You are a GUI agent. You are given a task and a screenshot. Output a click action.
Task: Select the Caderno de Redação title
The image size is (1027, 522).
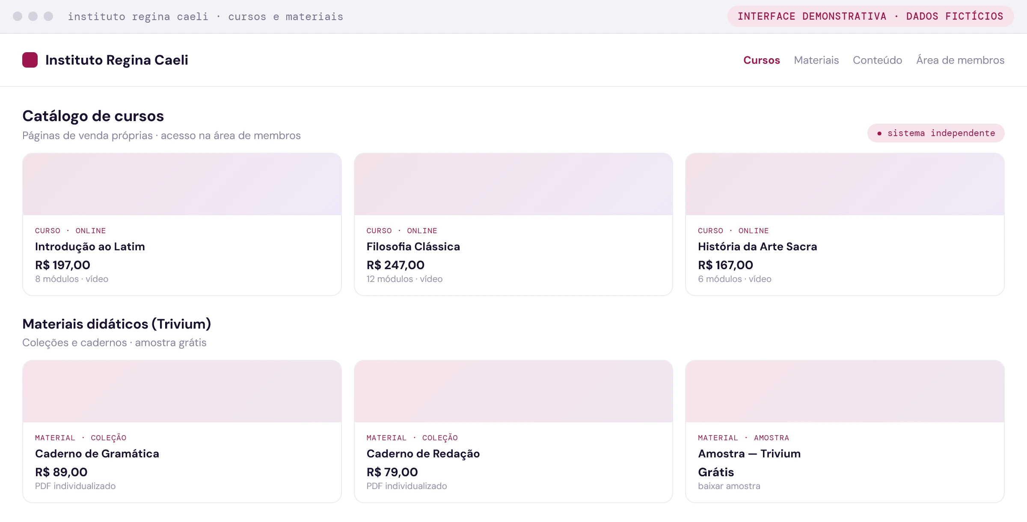point(423,454)
